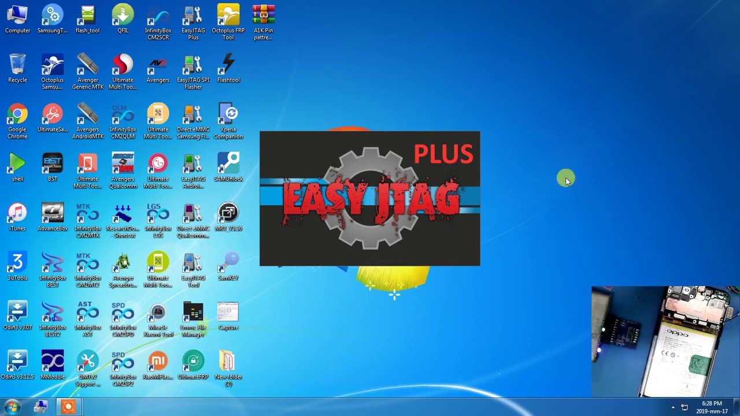Launch the Odin3 v3.07 shortcut
This screenshot has width=740, height=416.
pyautogui.click(x=17, y=317)
